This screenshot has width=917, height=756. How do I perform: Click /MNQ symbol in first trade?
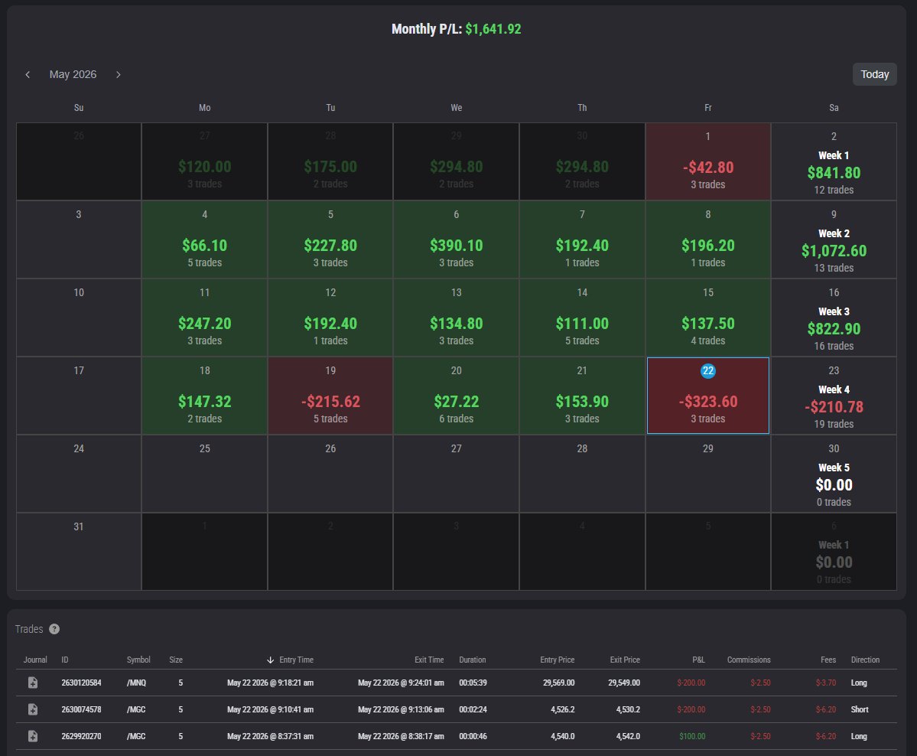tap(136, 683)
